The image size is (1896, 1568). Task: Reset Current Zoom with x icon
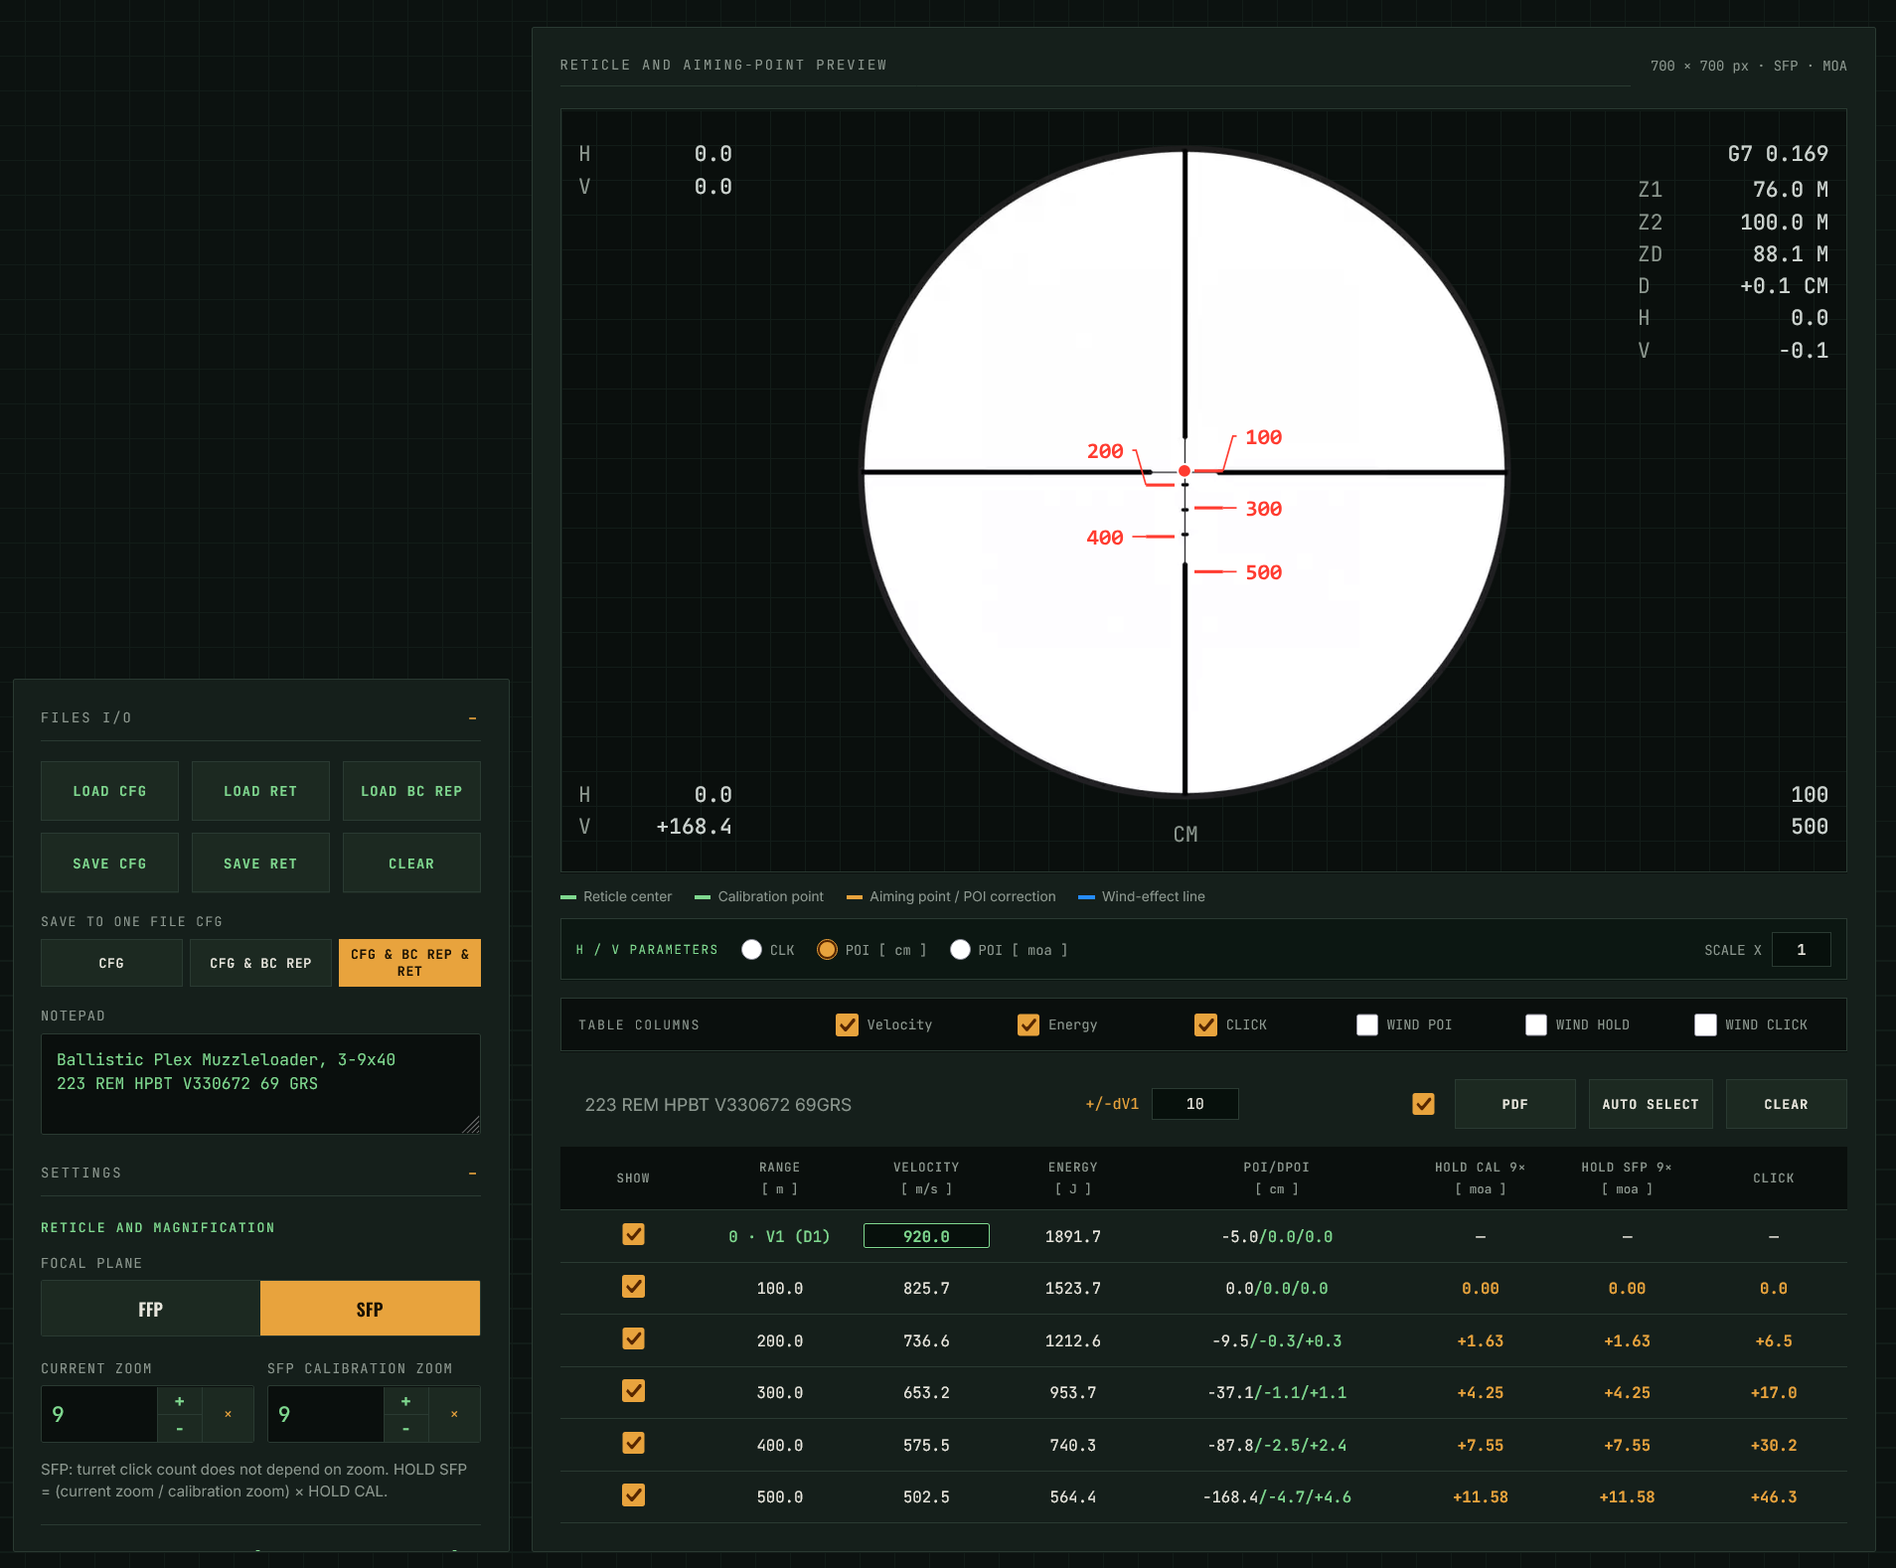coord(229,1414)
